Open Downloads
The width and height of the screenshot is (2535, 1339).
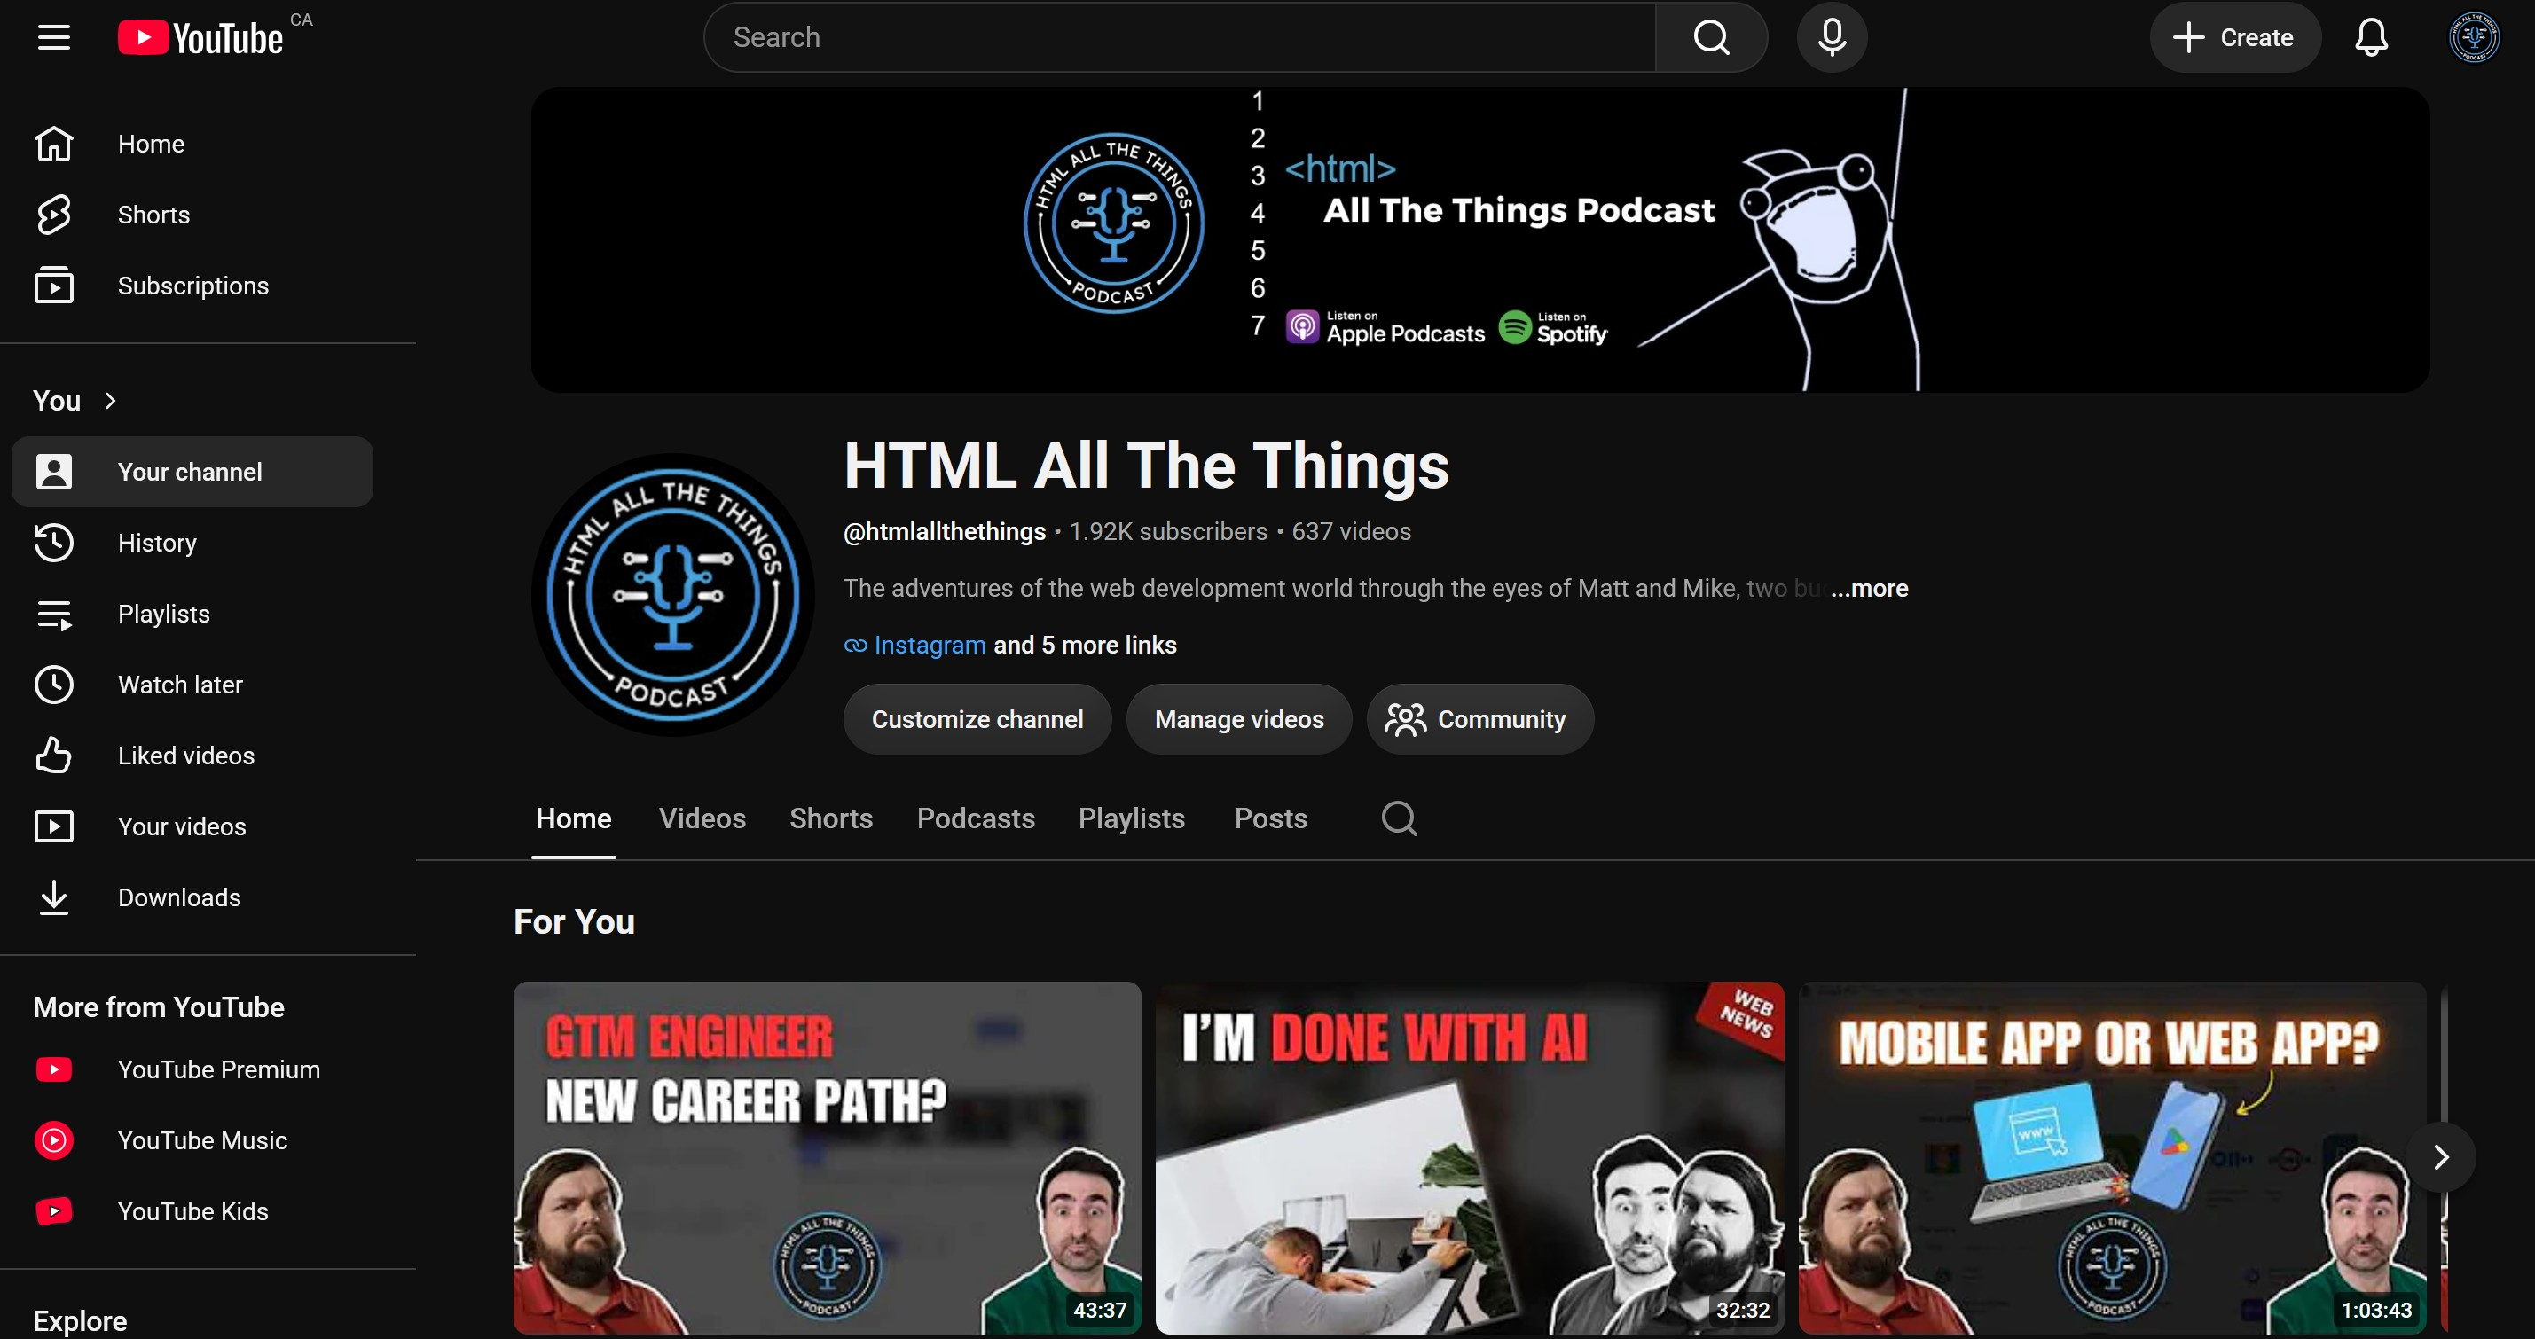coord(192,897)
